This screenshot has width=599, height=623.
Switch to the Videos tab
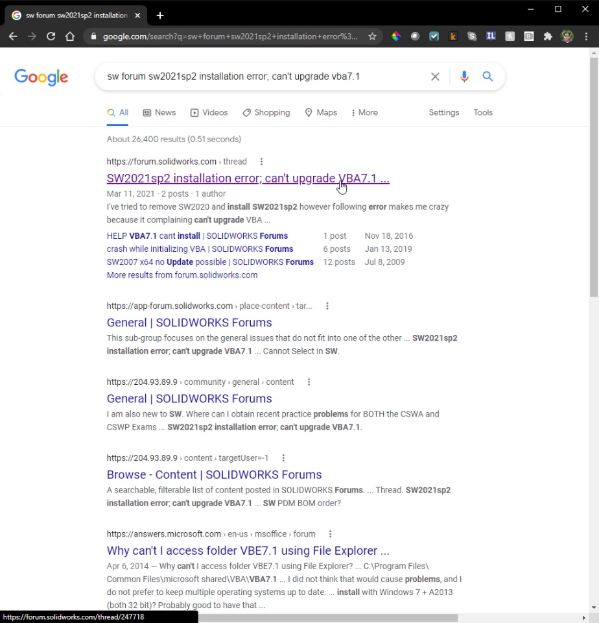(x=209, y=112)
